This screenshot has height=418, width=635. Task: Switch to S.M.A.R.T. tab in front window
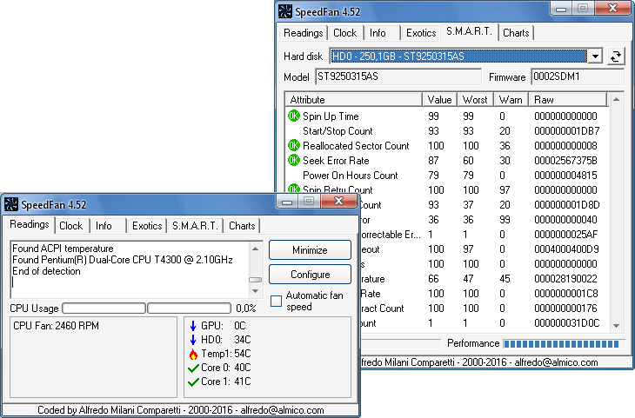[195, 226]
